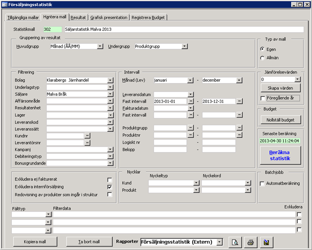312x250 pixels.
Task: Open the Leverantörsnr lookup button
Action: click(87, 142)
